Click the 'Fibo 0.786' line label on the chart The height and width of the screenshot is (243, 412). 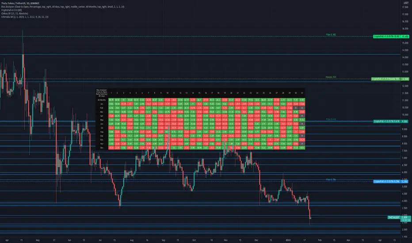(x=331, y=180)
